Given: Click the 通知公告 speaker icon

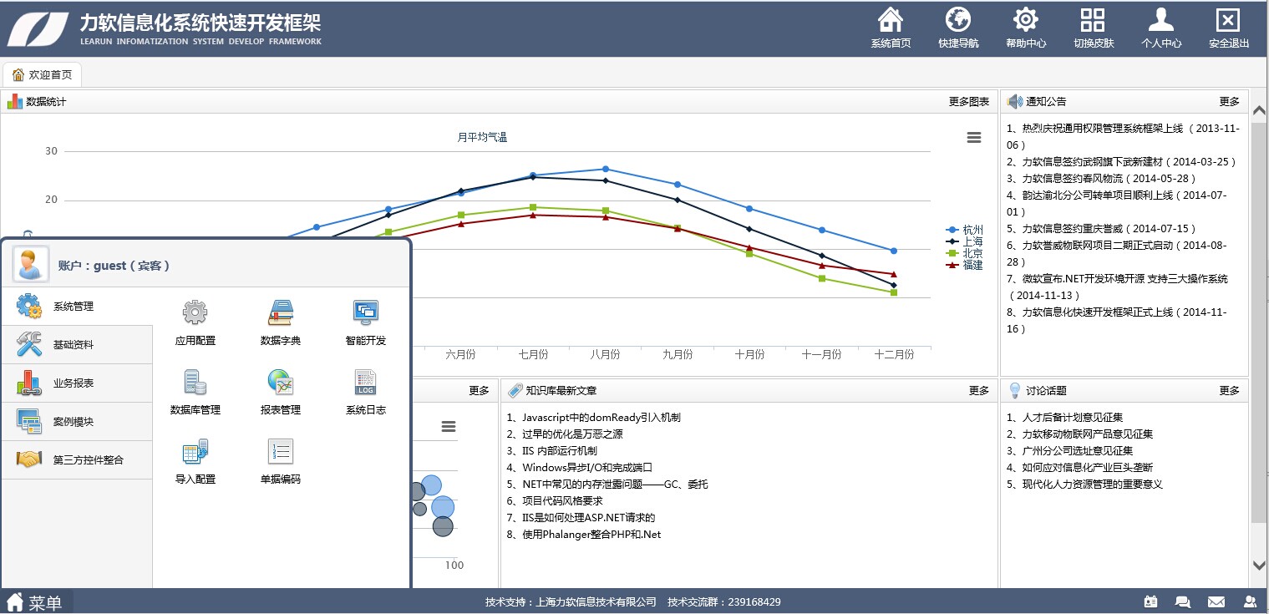Looking at the screenshot, I should click(x=1015, y=102).
